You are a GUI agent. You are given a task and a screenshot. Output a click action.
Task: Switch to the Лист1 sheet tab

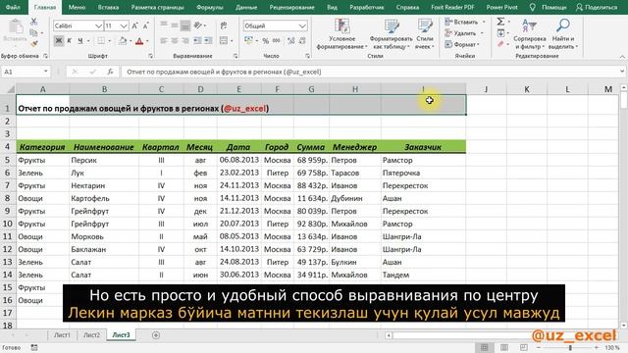[62, 335]
